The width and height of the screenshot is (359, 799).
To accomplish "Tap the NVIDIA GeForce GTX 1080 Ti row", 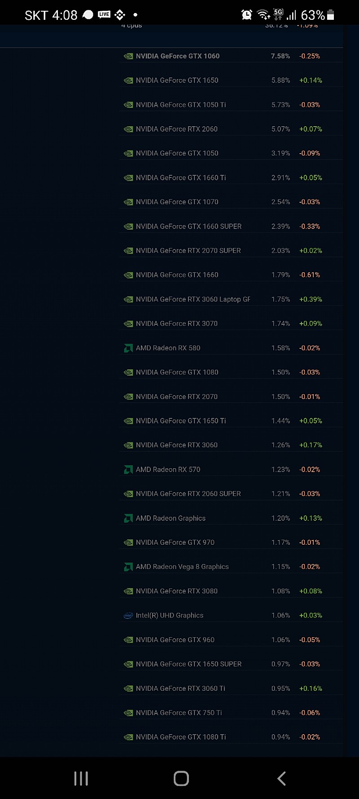I will point(181,737).
